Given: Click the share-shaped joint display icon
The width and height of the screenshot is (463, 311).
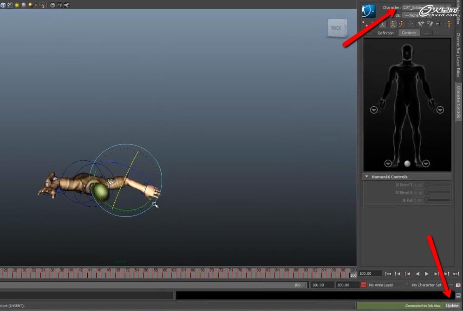Looking at the screenshot, I should [x=66, y=5].
